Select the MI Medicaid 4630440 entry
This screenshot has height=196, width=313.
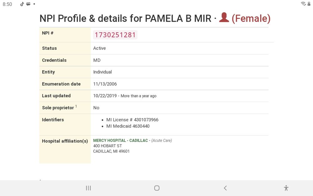coord(128,126)
